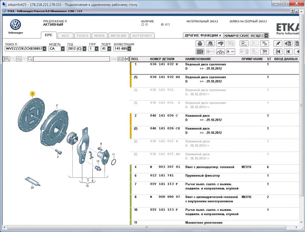Image resolution: width=305 pixels, height=232 pixels.
Task: Click the zoom region magnifier icon
Action: (19, 59)
